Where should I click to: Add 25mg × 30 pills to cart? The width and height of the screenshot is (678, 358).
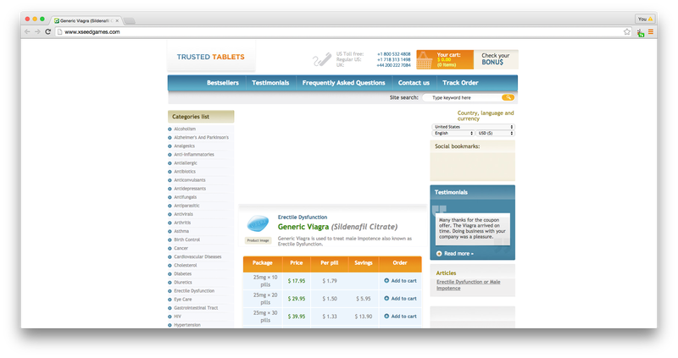(x=404, y=317)
